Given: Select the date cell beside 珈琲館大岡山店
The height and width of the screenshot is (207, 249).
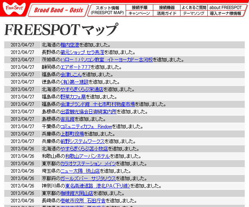Looking at the screenshot, I should click(x=23, y=193).
